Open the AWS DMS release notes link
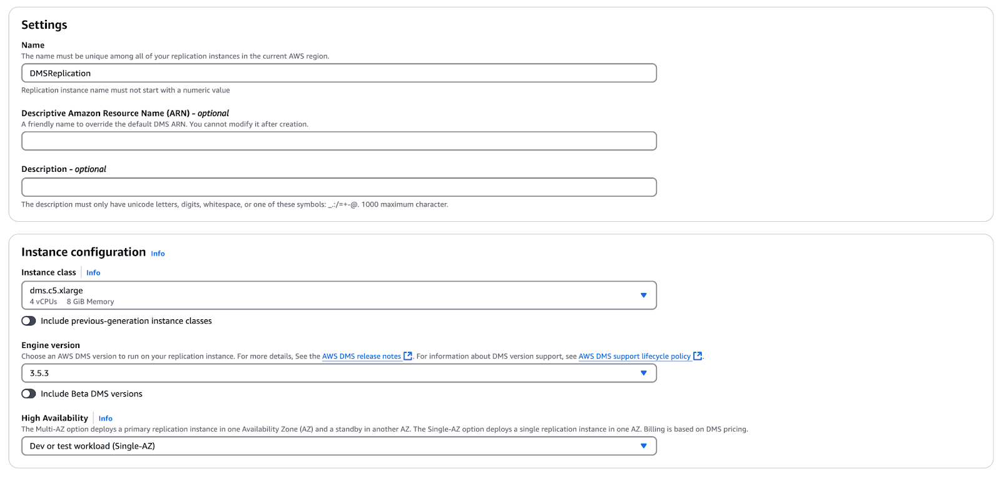 (362, 357)
